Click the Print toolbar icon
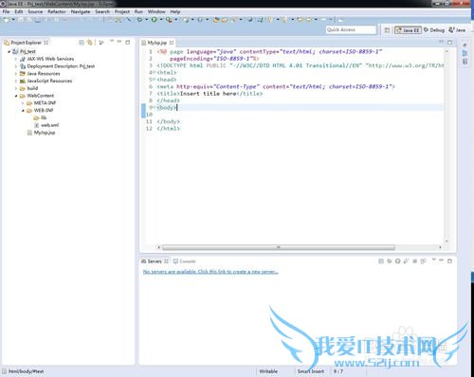The height and width of the screenshot is (377, 474). pyautogui.click(x=38, y=20)
